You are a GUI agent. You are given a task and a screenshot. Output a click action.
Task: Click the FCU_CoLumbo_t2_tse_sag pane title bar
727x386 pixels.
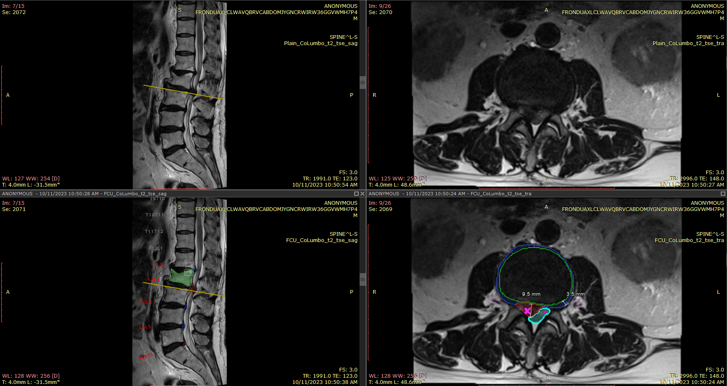pos(182,194)
